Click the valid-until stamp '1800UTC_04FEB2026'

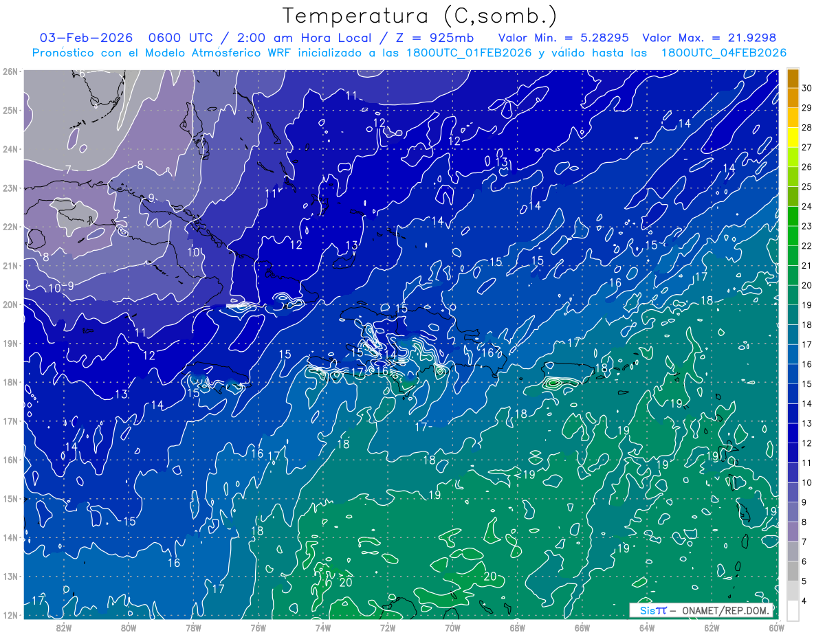[723, 53]
